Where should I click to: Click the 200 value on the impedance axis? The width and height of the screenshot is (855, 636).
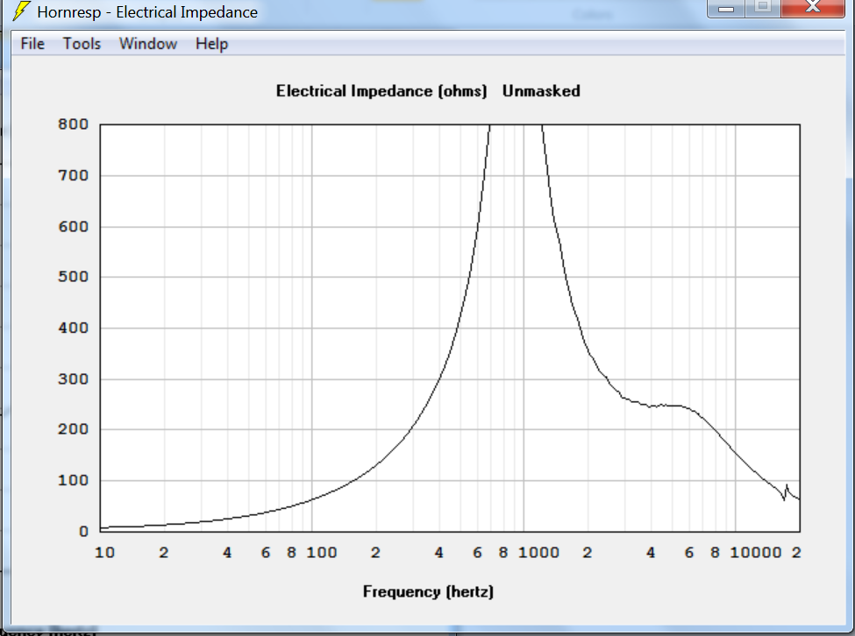click(73, 429)
